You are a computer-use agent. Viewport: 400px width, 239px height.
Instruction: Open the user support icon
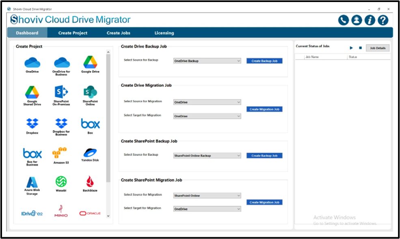coord(357,20)
